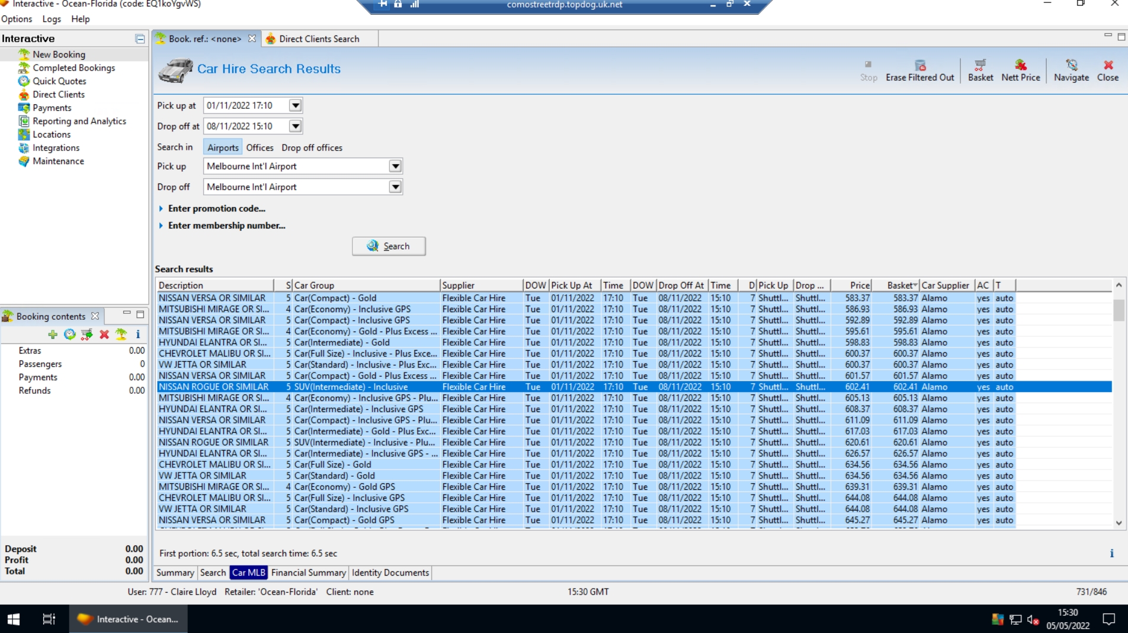Sort results by Basket column header
Image resolution: width=1128 pixels, height=633 pixels.
click(x=895, y=285)
